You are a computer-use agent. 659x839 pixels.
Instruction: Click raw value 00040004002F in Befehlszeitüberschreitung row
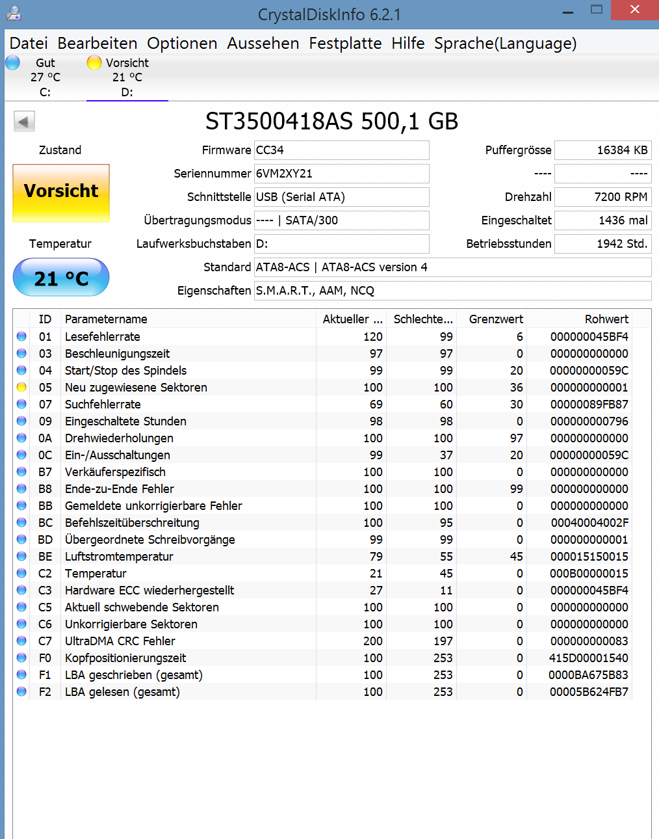(x=590, y=522)
